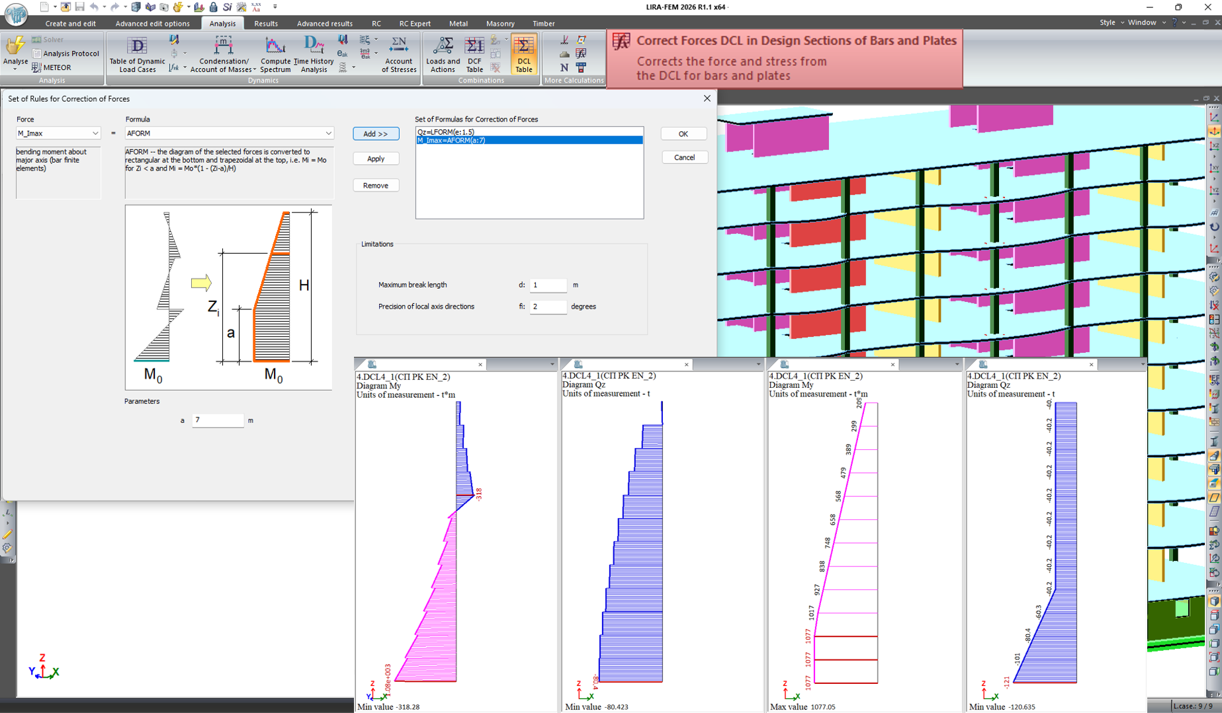Click the Maximum break length field

tap(548, 285)
